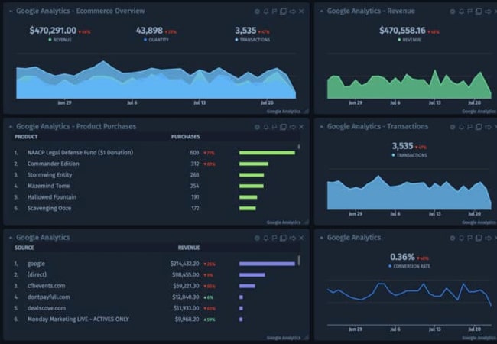The height and width of the screenshot is (344, 497).
Task: Click the SOURCE column header
Action: coord(24,248)
